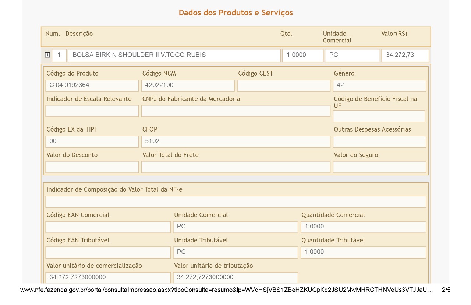Click the Valor do Desconto input box
The image size is (471, 305).
92,166
